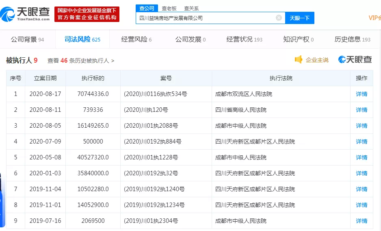
Task: Open 详情 for case 川0192执32号
Action: (362, 173)
